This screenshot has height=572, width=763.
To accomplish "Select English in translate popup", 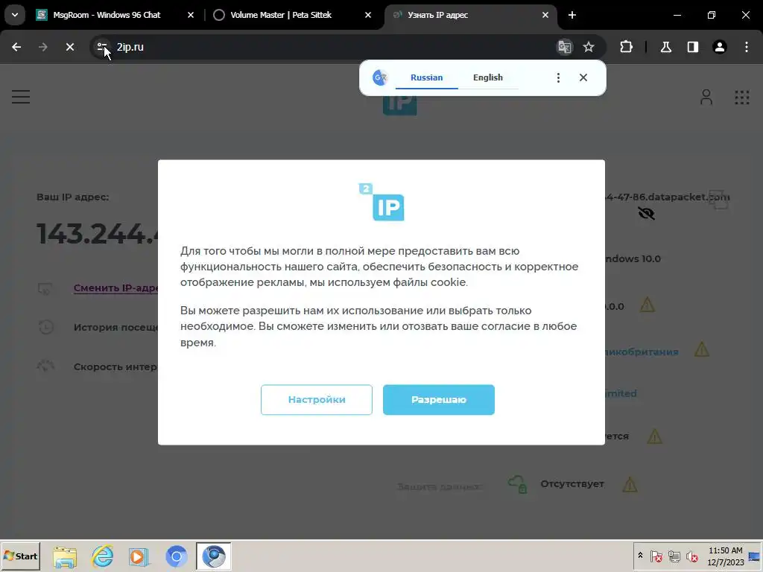I will point(487,77).
